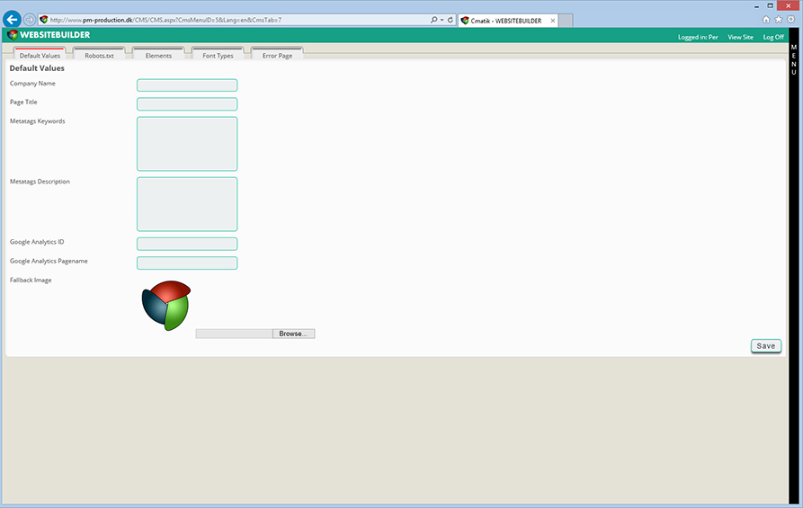The width and height of the screenshot is (803, 508).
Task: Open the Elements tab
Action: click(x=158, y=56)
